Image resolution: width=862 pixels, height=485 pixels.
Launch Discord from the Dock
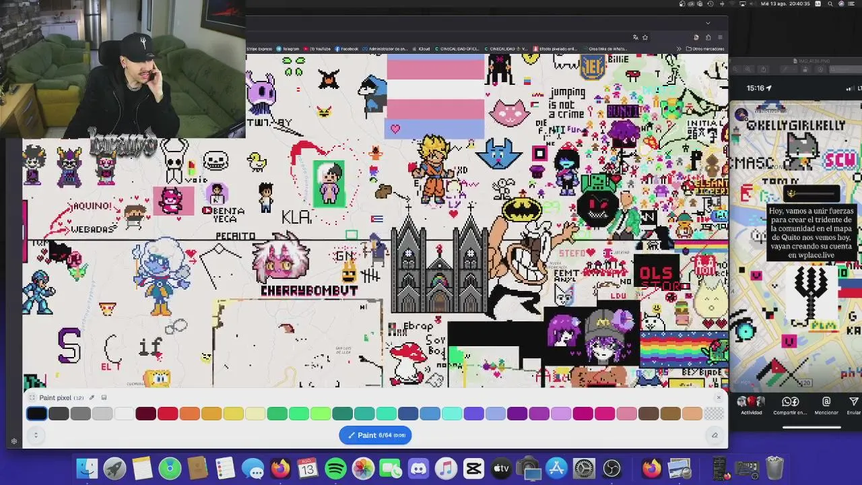[x=418, y=468]
